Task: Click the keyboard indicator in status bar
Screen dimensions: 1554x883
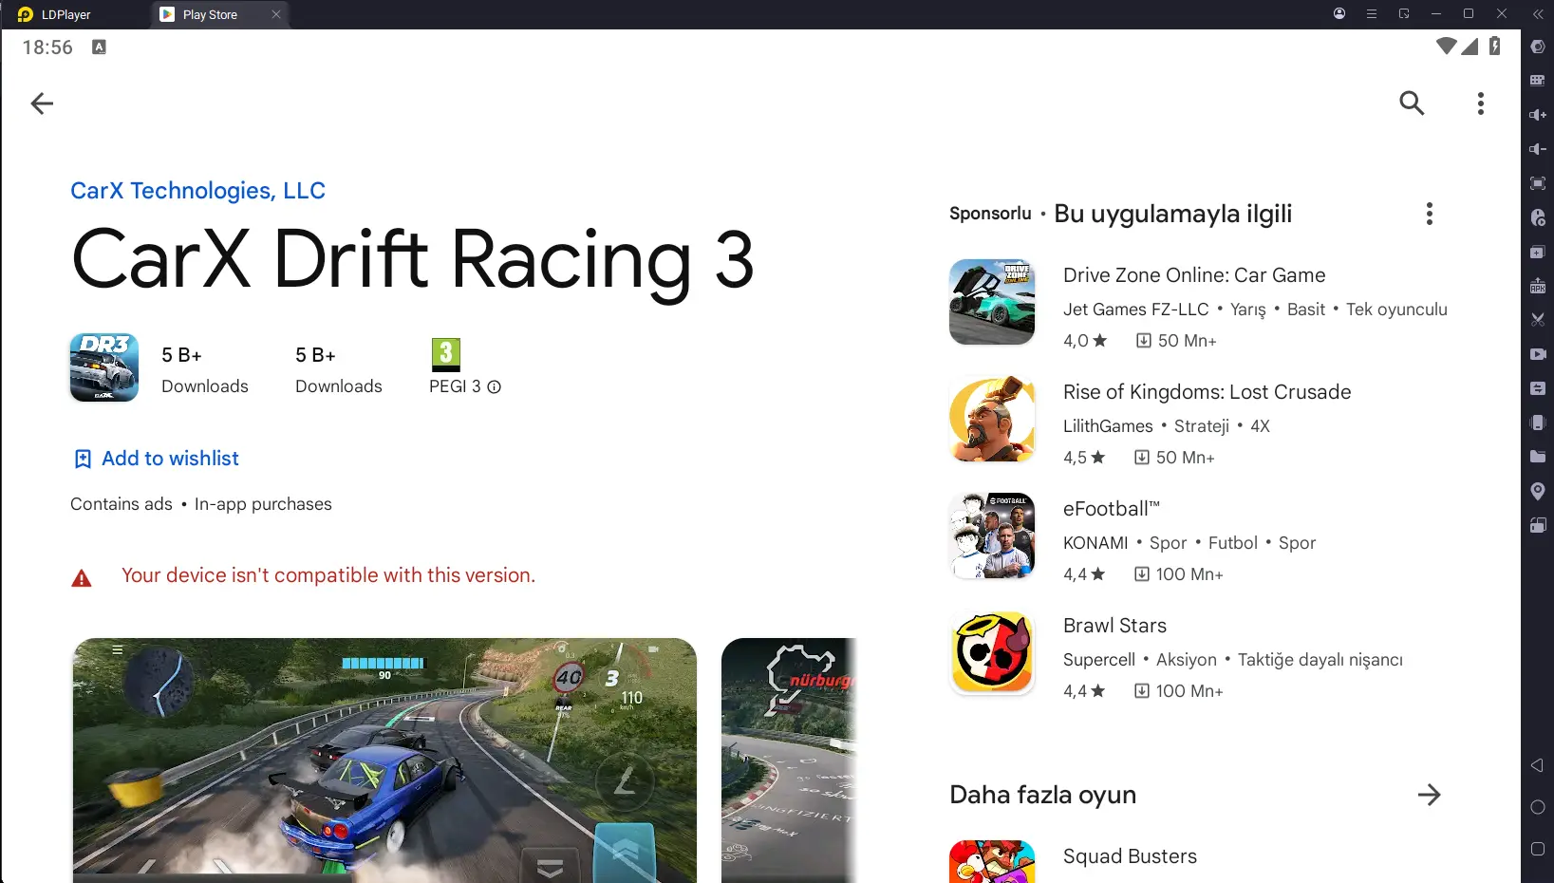Action: pyautogui.click(x=99, y=47)
